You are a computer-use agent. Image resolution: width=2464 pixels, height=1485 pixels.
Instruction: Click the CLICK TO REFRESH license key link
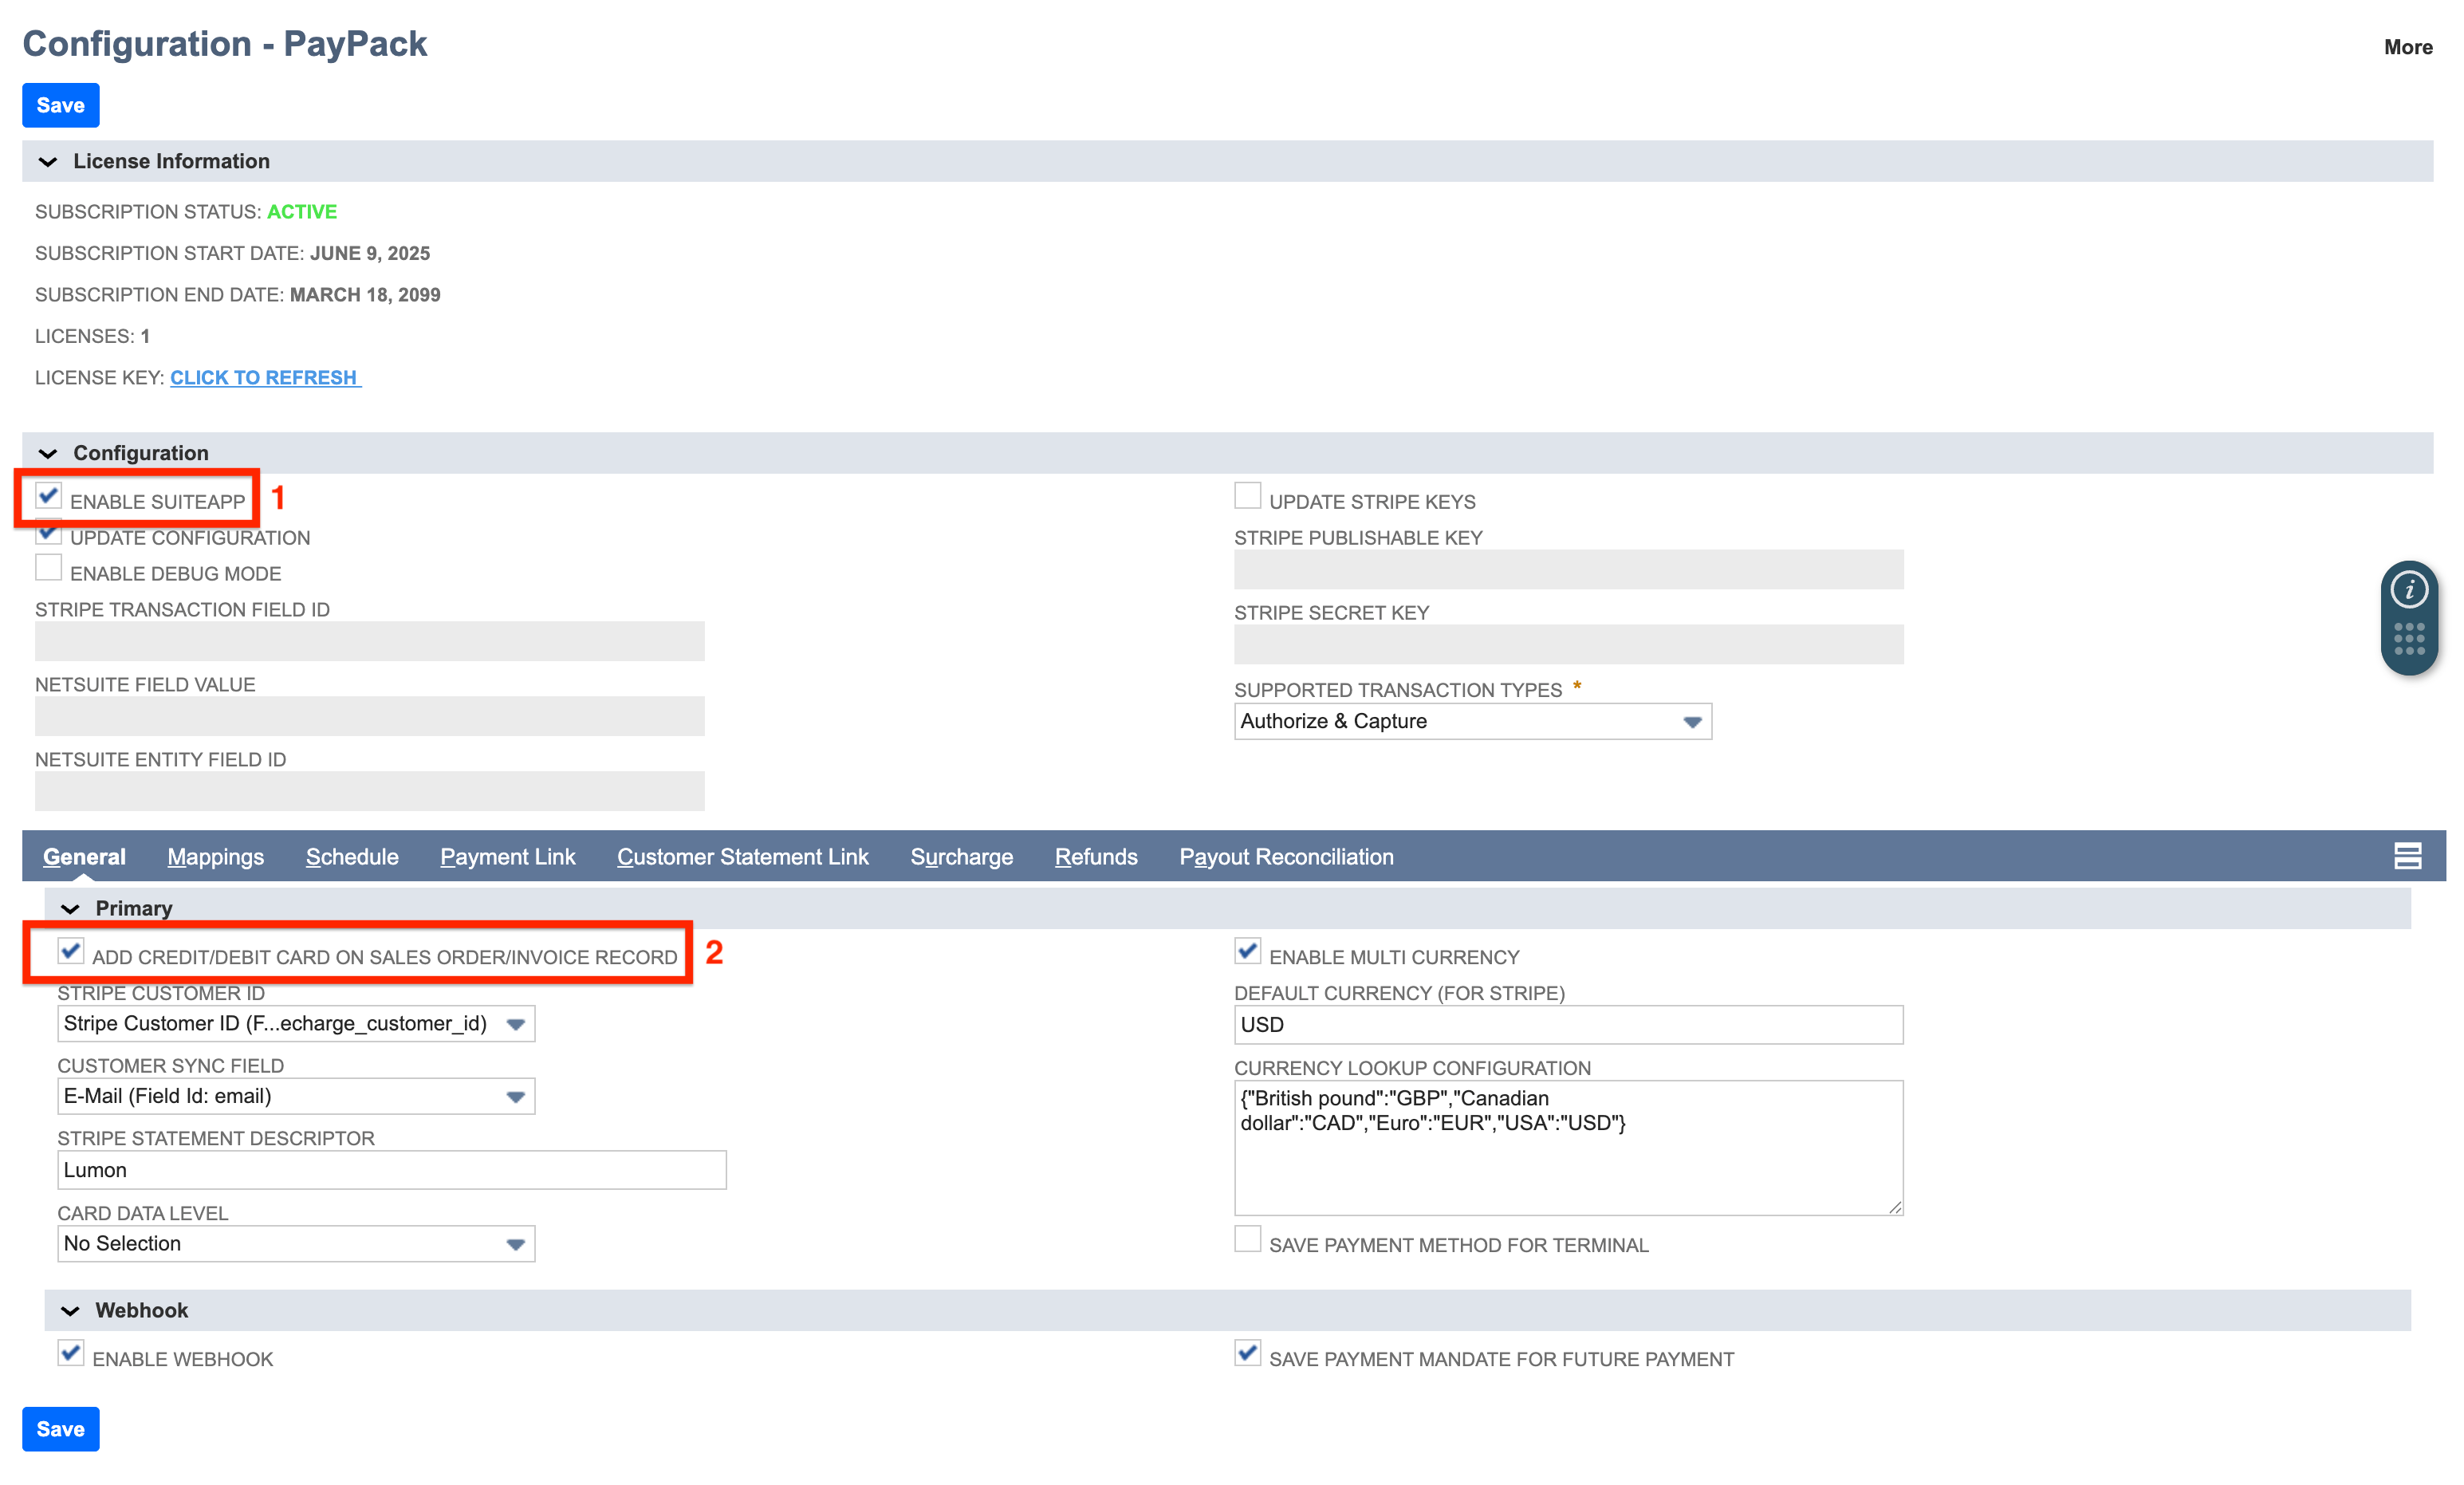point(264,377)
